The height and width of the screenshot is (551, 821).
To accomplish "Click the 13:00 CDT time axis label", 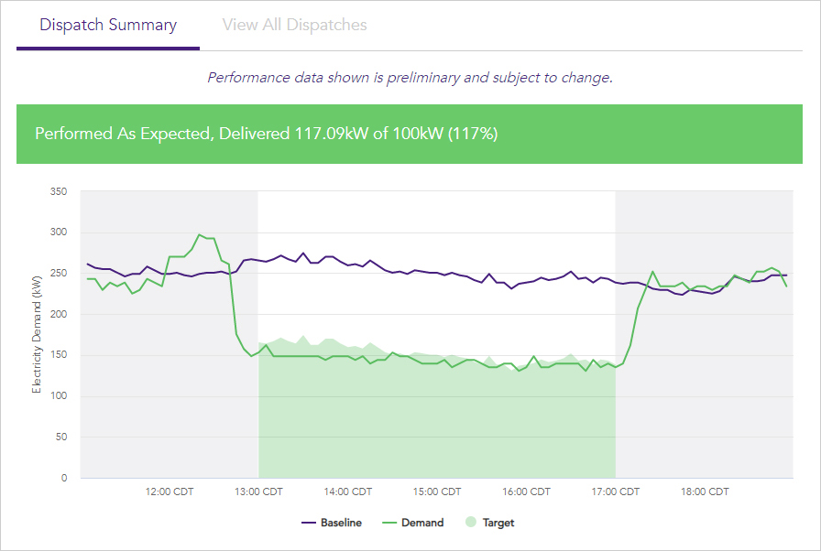I will tap(259, 492).
